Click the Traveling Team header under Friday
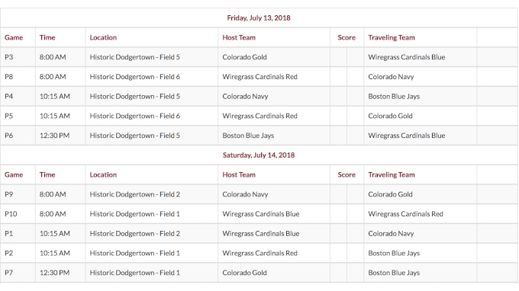The width and height of the screenshot is (519, 291). [x=392, y=37]
